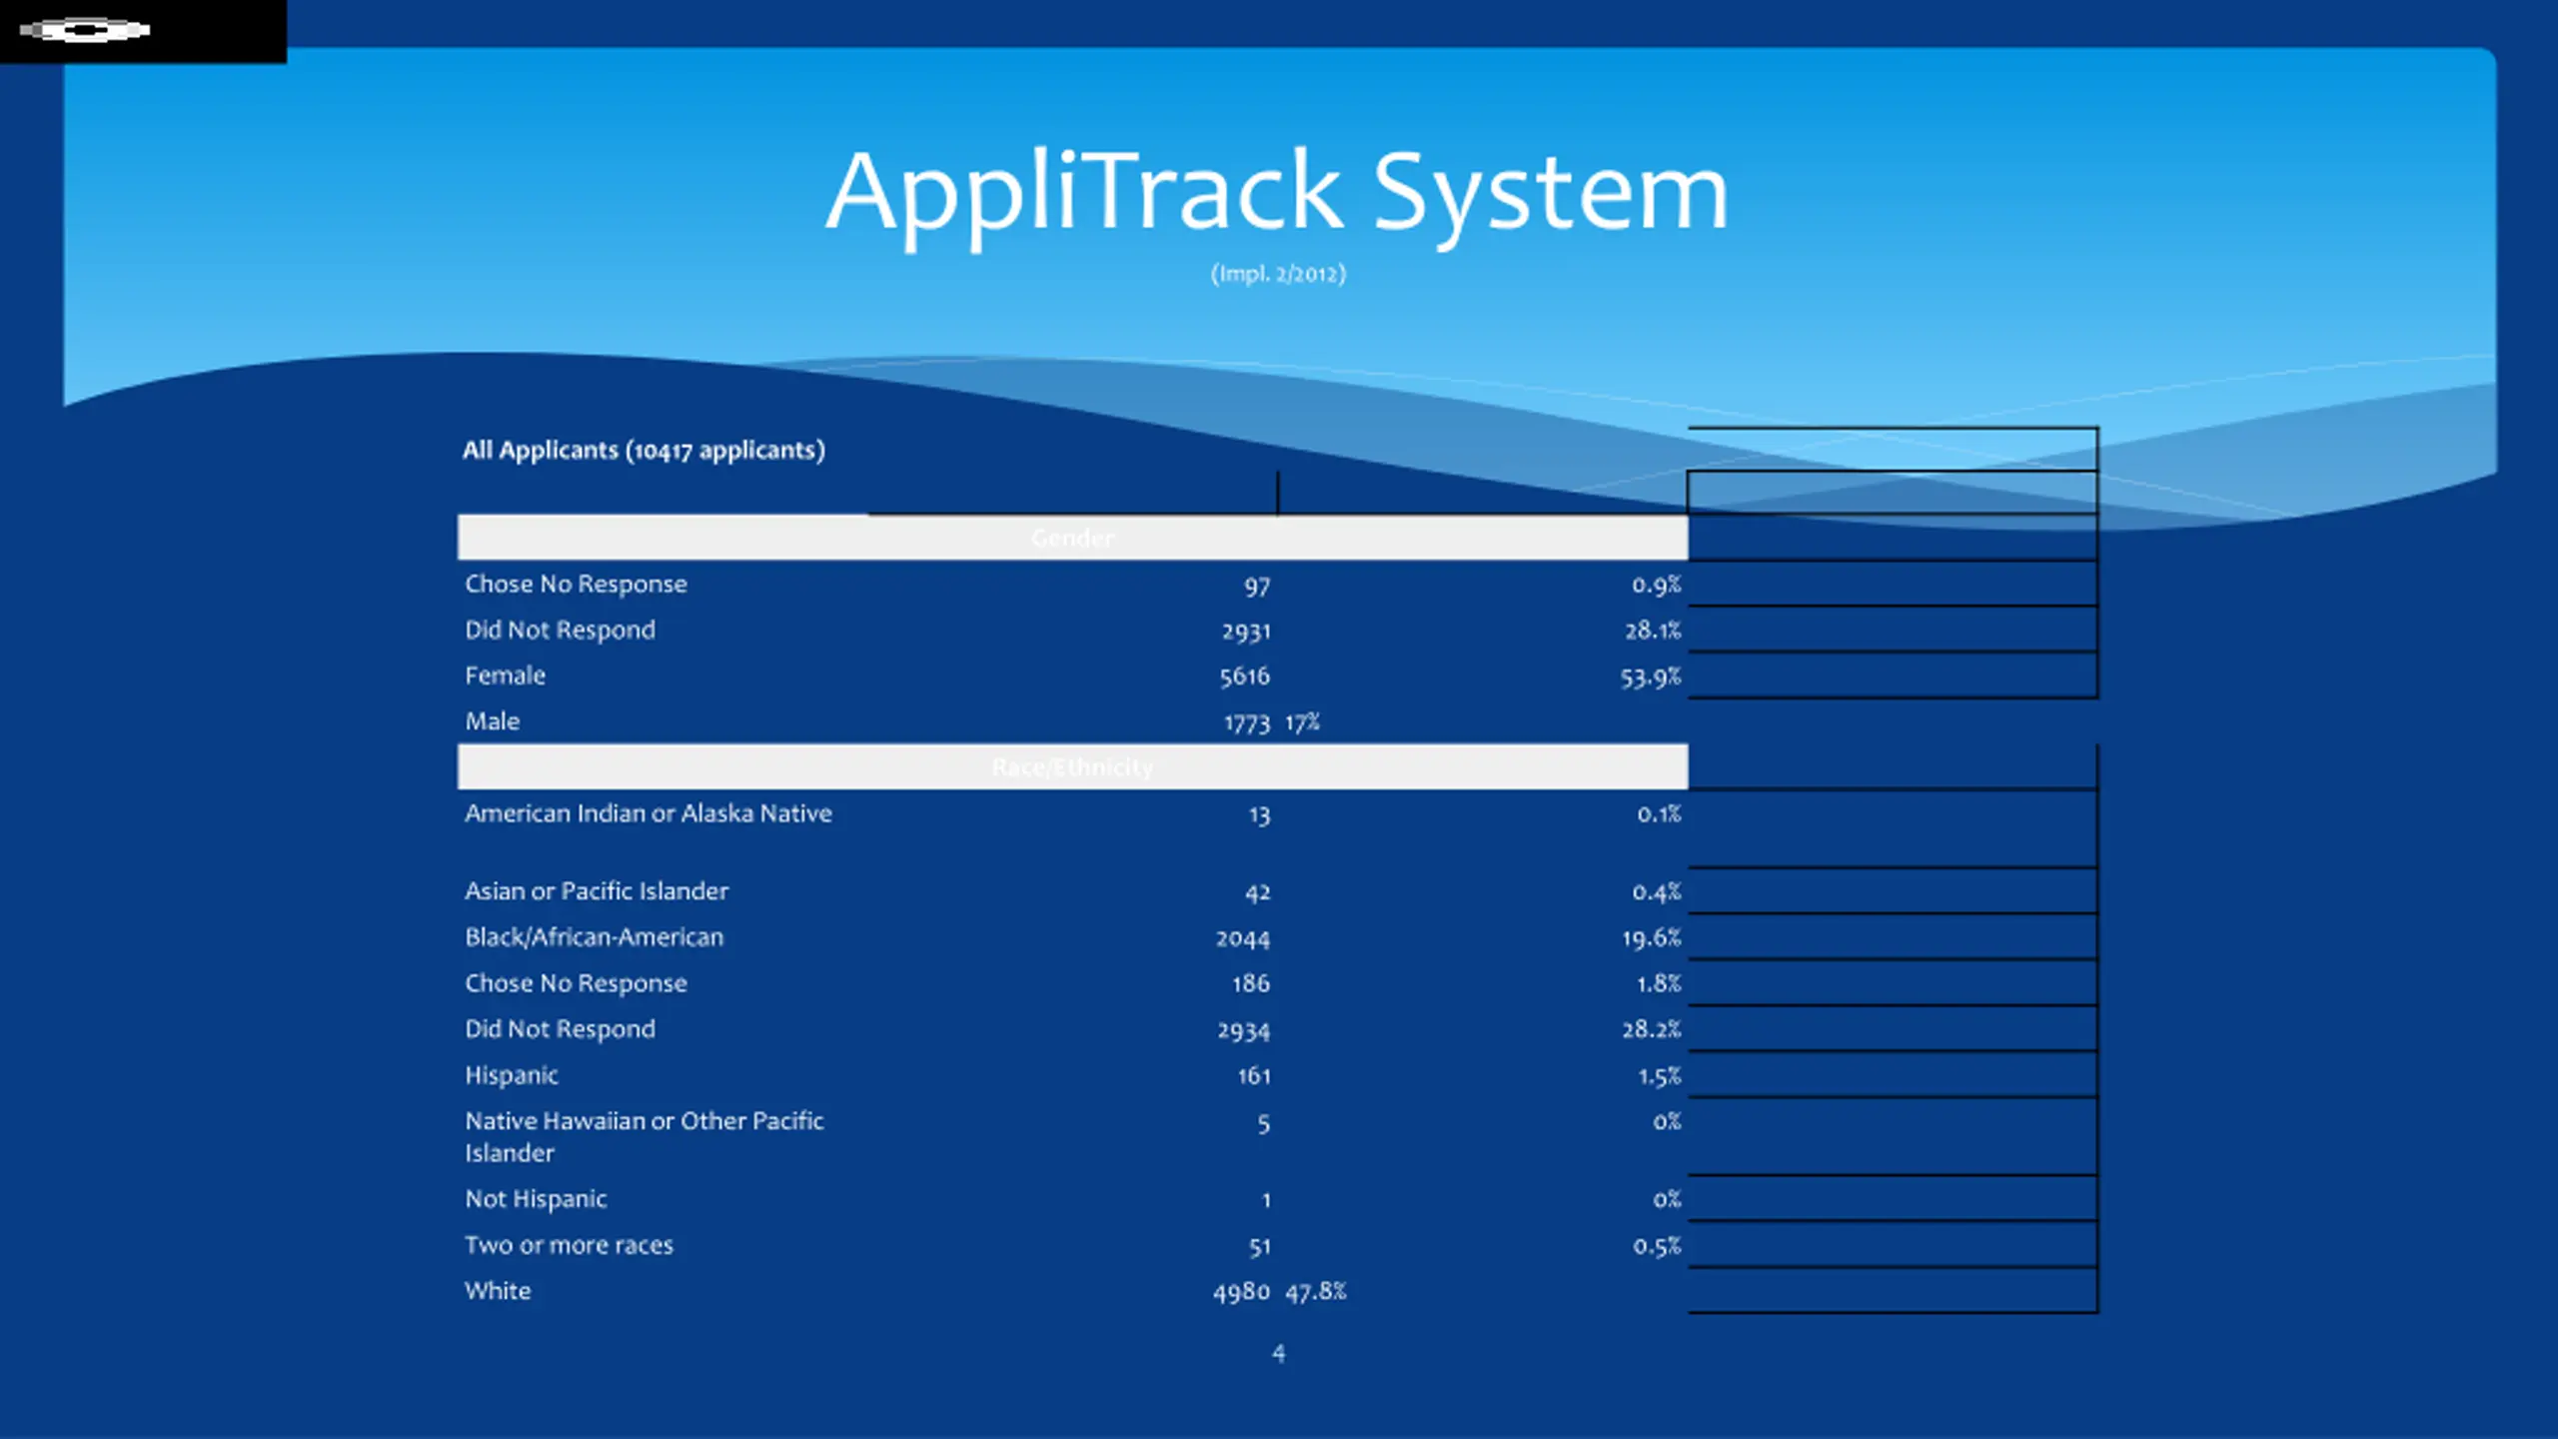Select the Two or more races label

[569, 1245]
